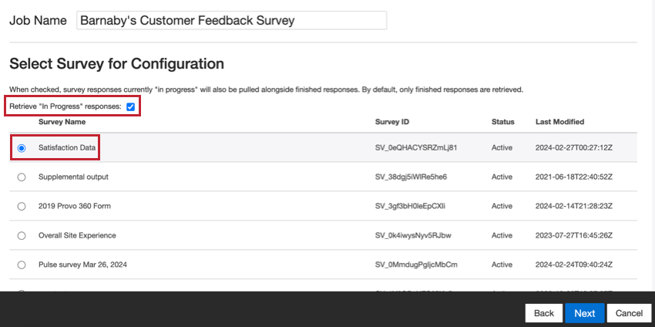This screenshot has height=327, width=655.
Task: Click the Satisfaction Data survey name
Action: [x=67, y=147]
